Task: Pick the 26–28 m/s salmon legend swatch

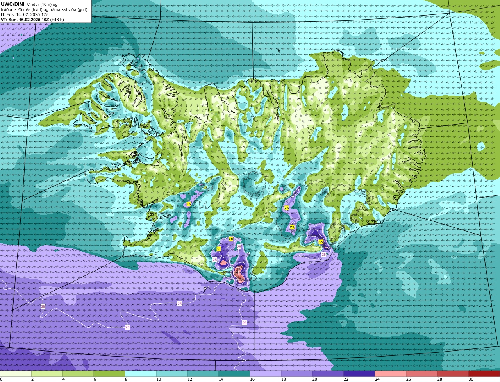Action: [422, 373]
